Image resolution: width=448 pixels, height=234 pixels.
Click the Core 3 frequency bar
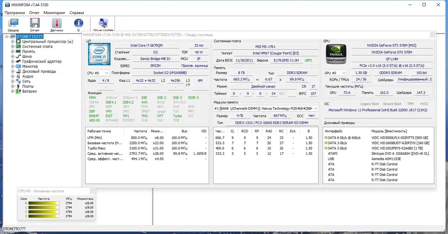click(44, 216)
